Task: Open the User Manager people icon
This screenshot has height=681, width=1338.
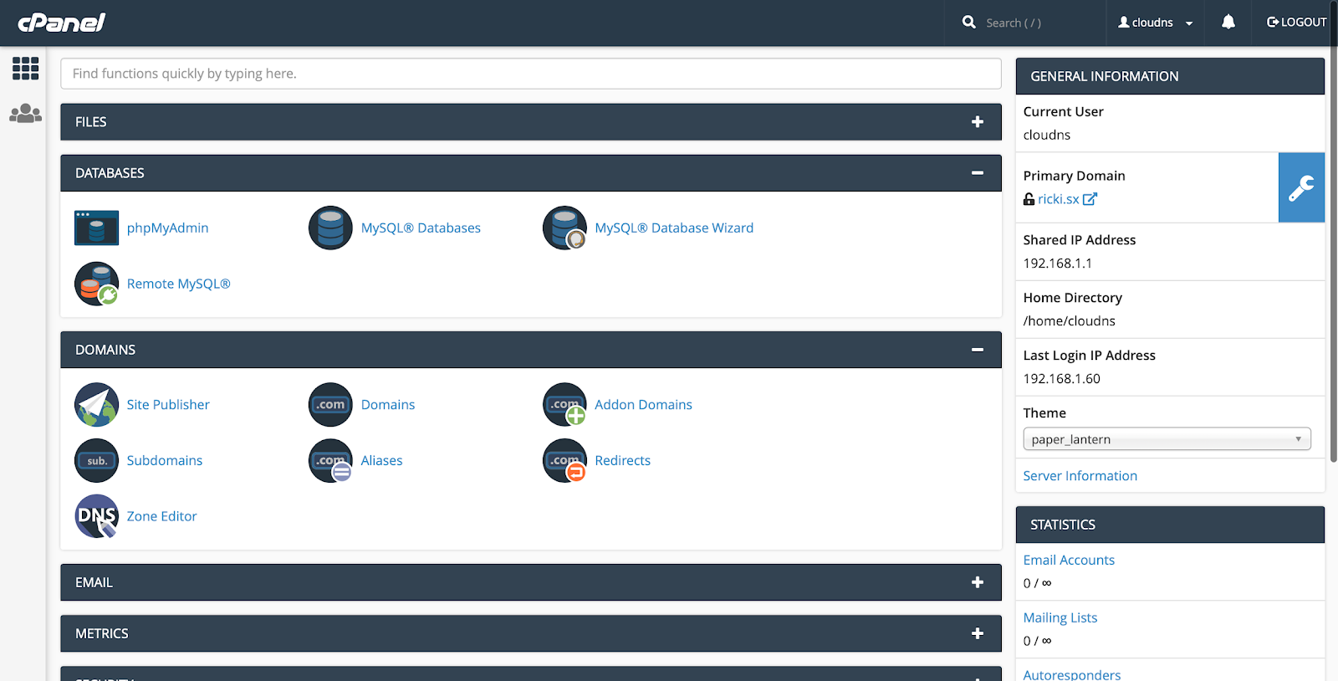Action: [25, 113]
